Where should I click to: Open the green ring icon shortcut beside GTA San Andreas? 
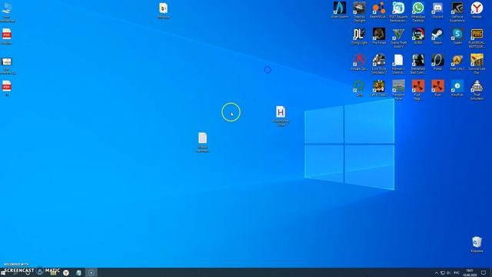359,88
